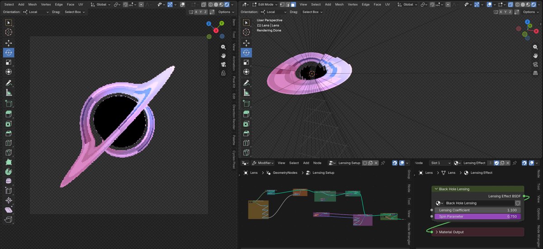543x249 pixels.
Task: Click Lensing Effect material name field
Action: (474, 163)
